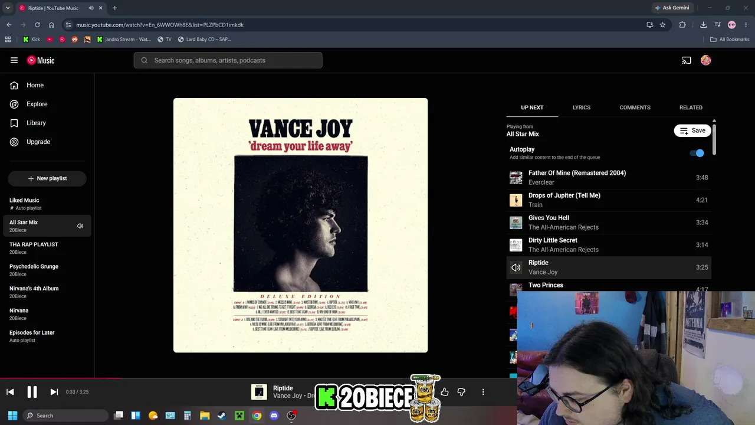This screenshot has height=425, width=755.
Task: Open the player bar three-dot menu
Action: pos(483,392)
